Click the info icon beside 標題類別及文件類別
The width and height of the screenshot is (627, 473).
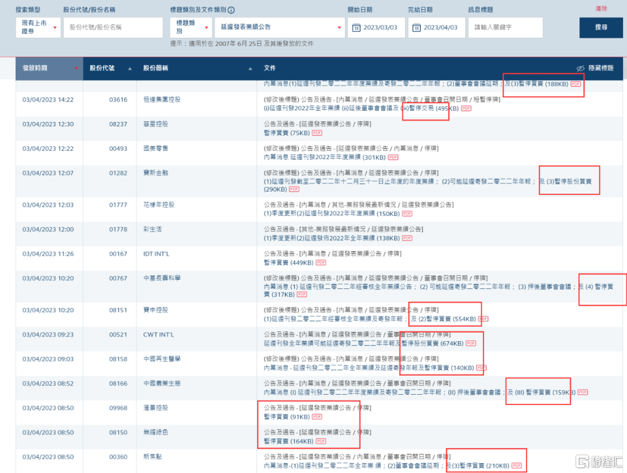[231, 10]
